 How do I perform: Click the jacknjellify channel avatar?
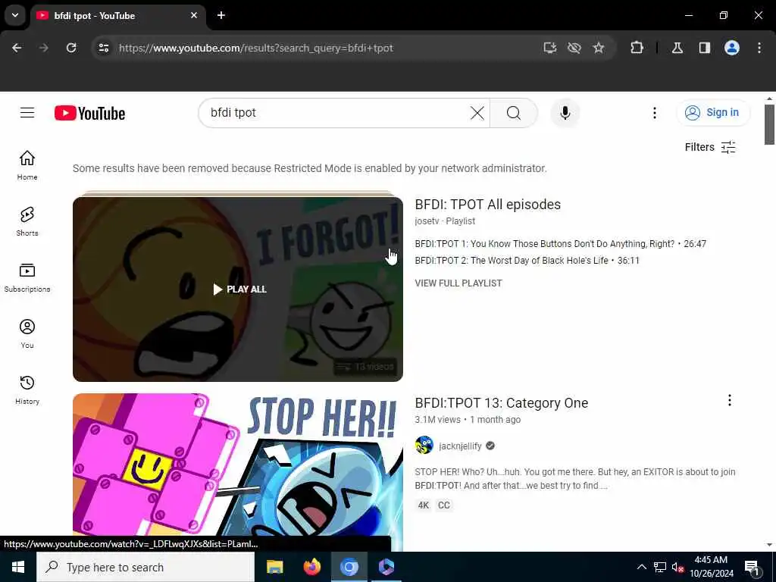pyautogui.click(x=424, y=446)
